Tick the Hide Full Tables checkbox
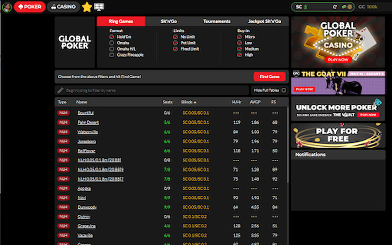The width and height of the screenshot is (392, 245). click(283, 90)
